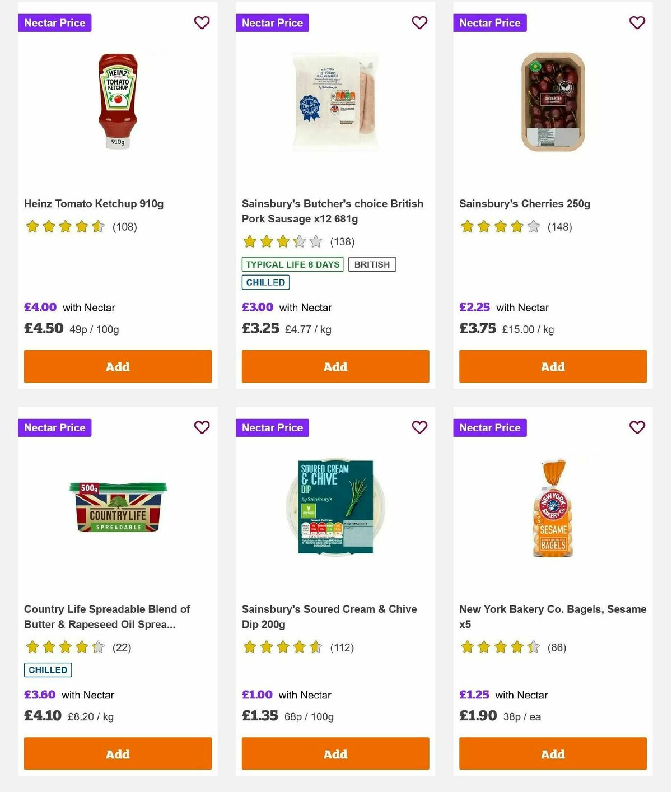Click the TYPICAL LIFE 8 DAYS label
This screenshot has height=792, width=672.
(x=292, y=264)
